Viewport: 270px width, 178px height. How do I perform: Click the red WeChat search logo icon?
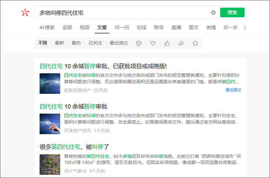pyautogui.click(x=25, y=13)
